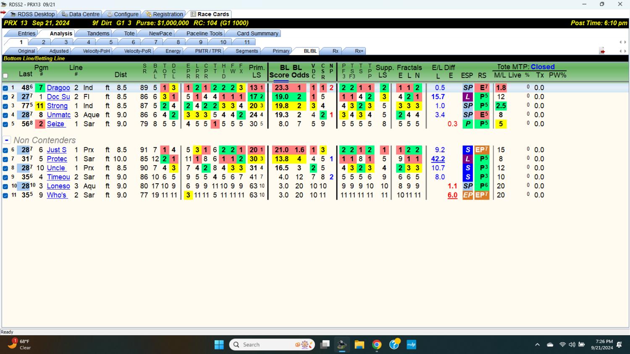The height and width of the screenshot is (354, 630).
Task: Open the Windows Start menu
Action: pos(219,345)
